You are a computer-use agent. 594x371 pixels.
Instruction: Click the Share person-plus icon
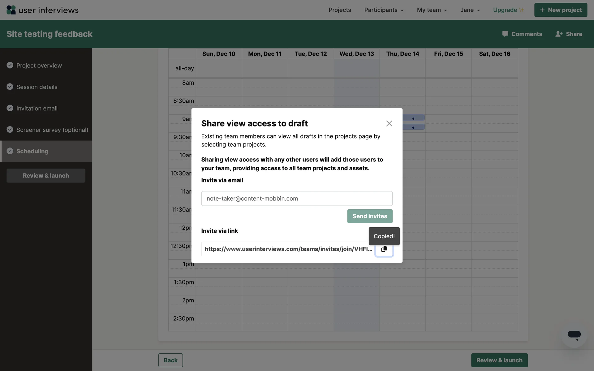coord(559,34)
